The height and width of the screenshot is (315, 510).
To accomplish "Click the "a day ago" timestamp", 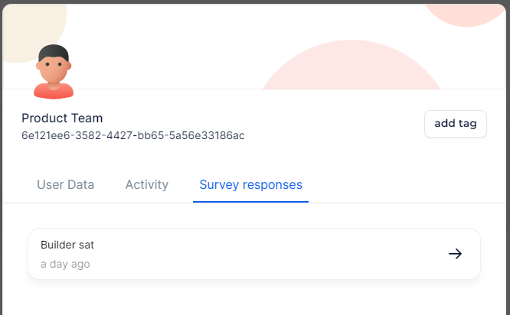I will point(65,264).
